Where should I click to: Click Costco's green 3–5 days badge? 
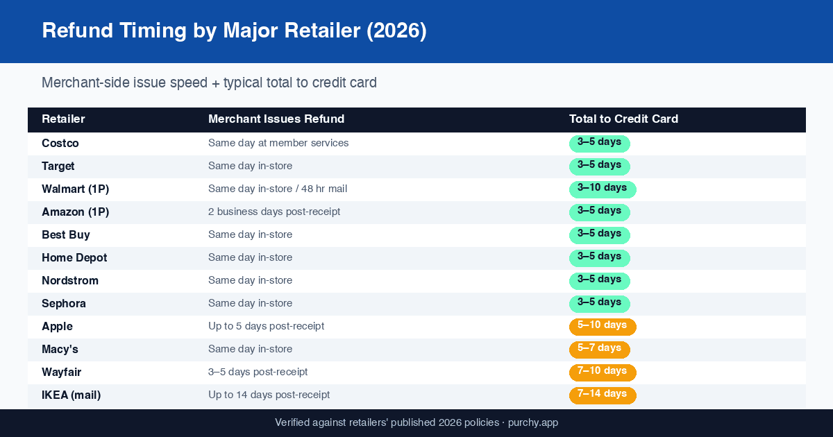tap(600, 144)
